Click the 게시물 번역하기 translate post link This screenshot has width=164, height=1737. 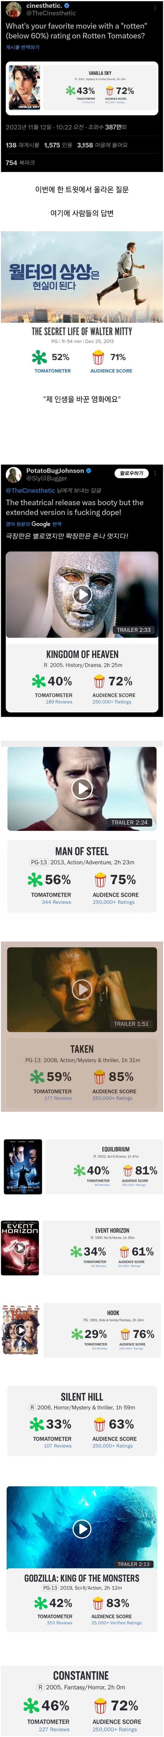(x=23, y=47)
